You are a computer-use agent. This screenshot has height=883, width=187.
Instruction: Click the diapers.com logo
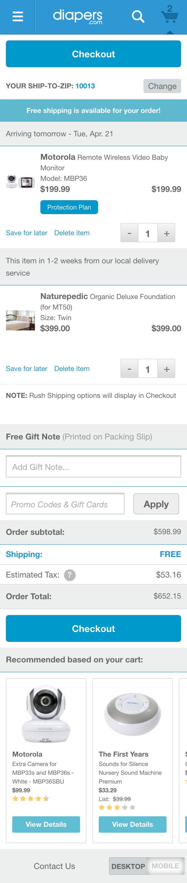click(x=78, y=16)
